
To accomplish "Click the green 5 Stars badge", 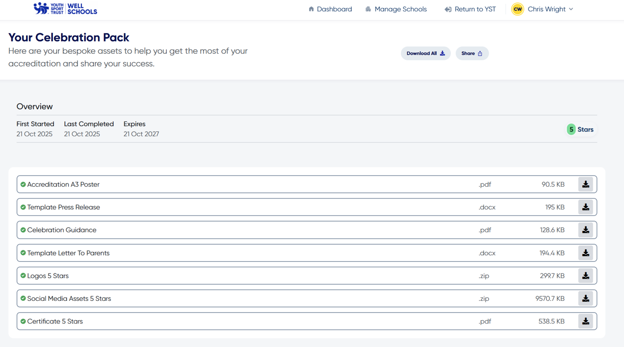I will (580, 130).
